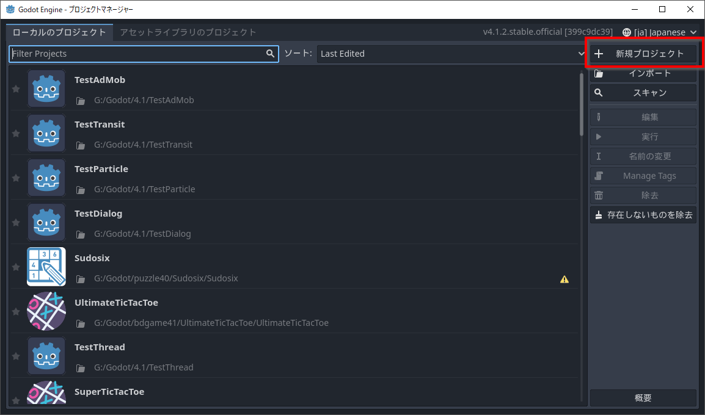Select the UltimateTicTacToe project name

pos(117,303)
